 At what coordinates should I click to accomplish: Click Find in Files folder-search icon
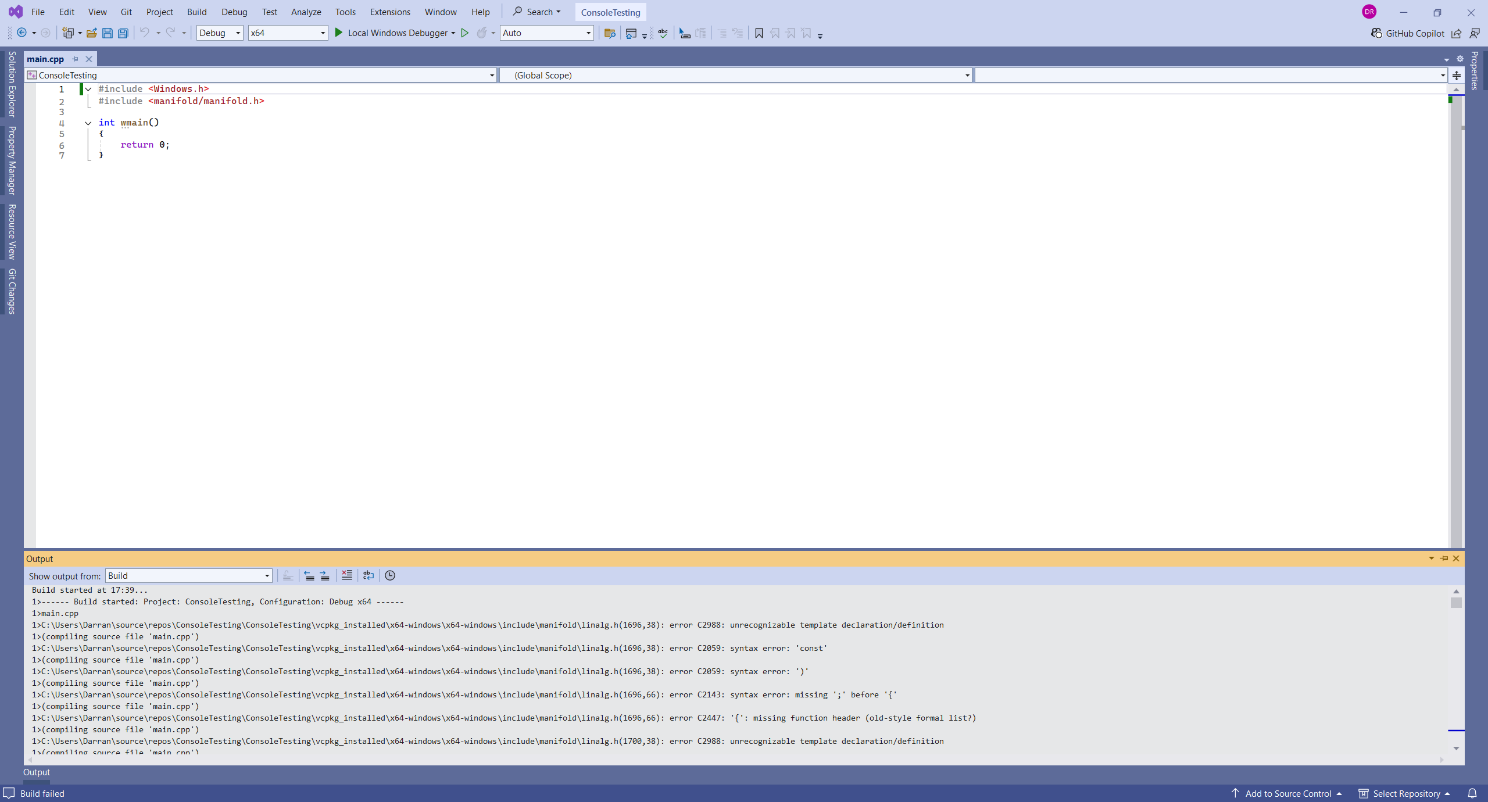tap(609, 33)
